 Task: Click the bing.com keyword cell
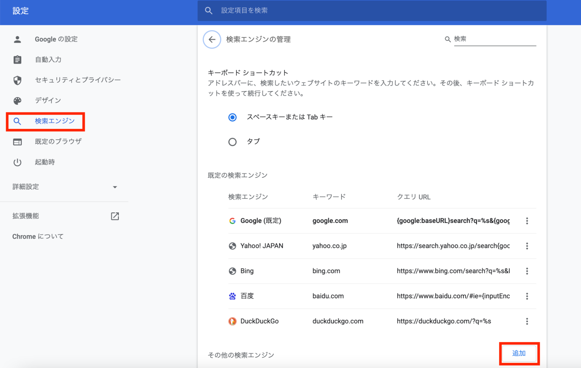pyautogui.click(x=326, y=271)
